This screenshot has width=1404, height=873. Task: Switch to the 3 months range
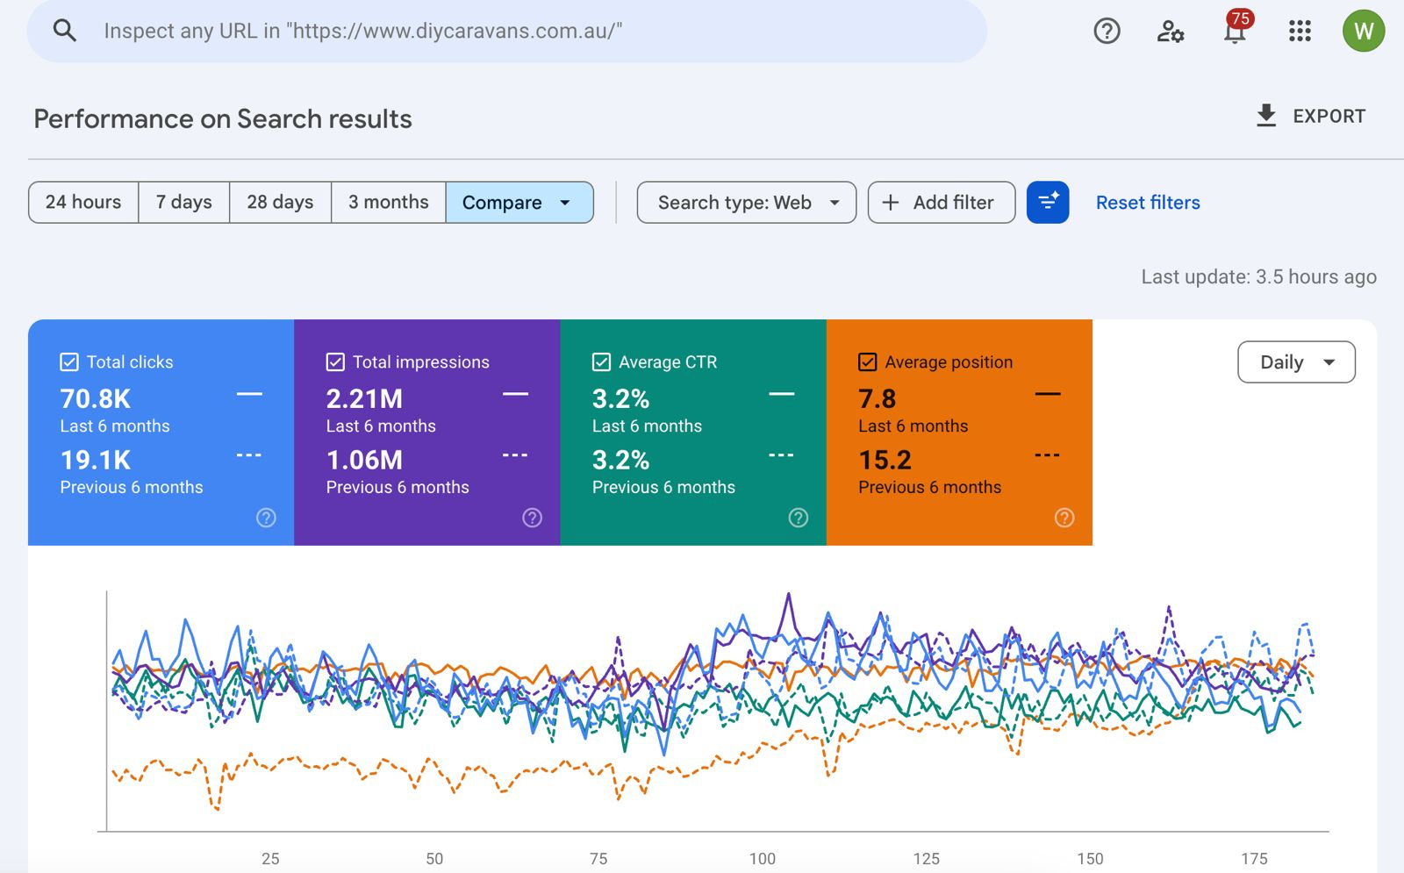388,203
